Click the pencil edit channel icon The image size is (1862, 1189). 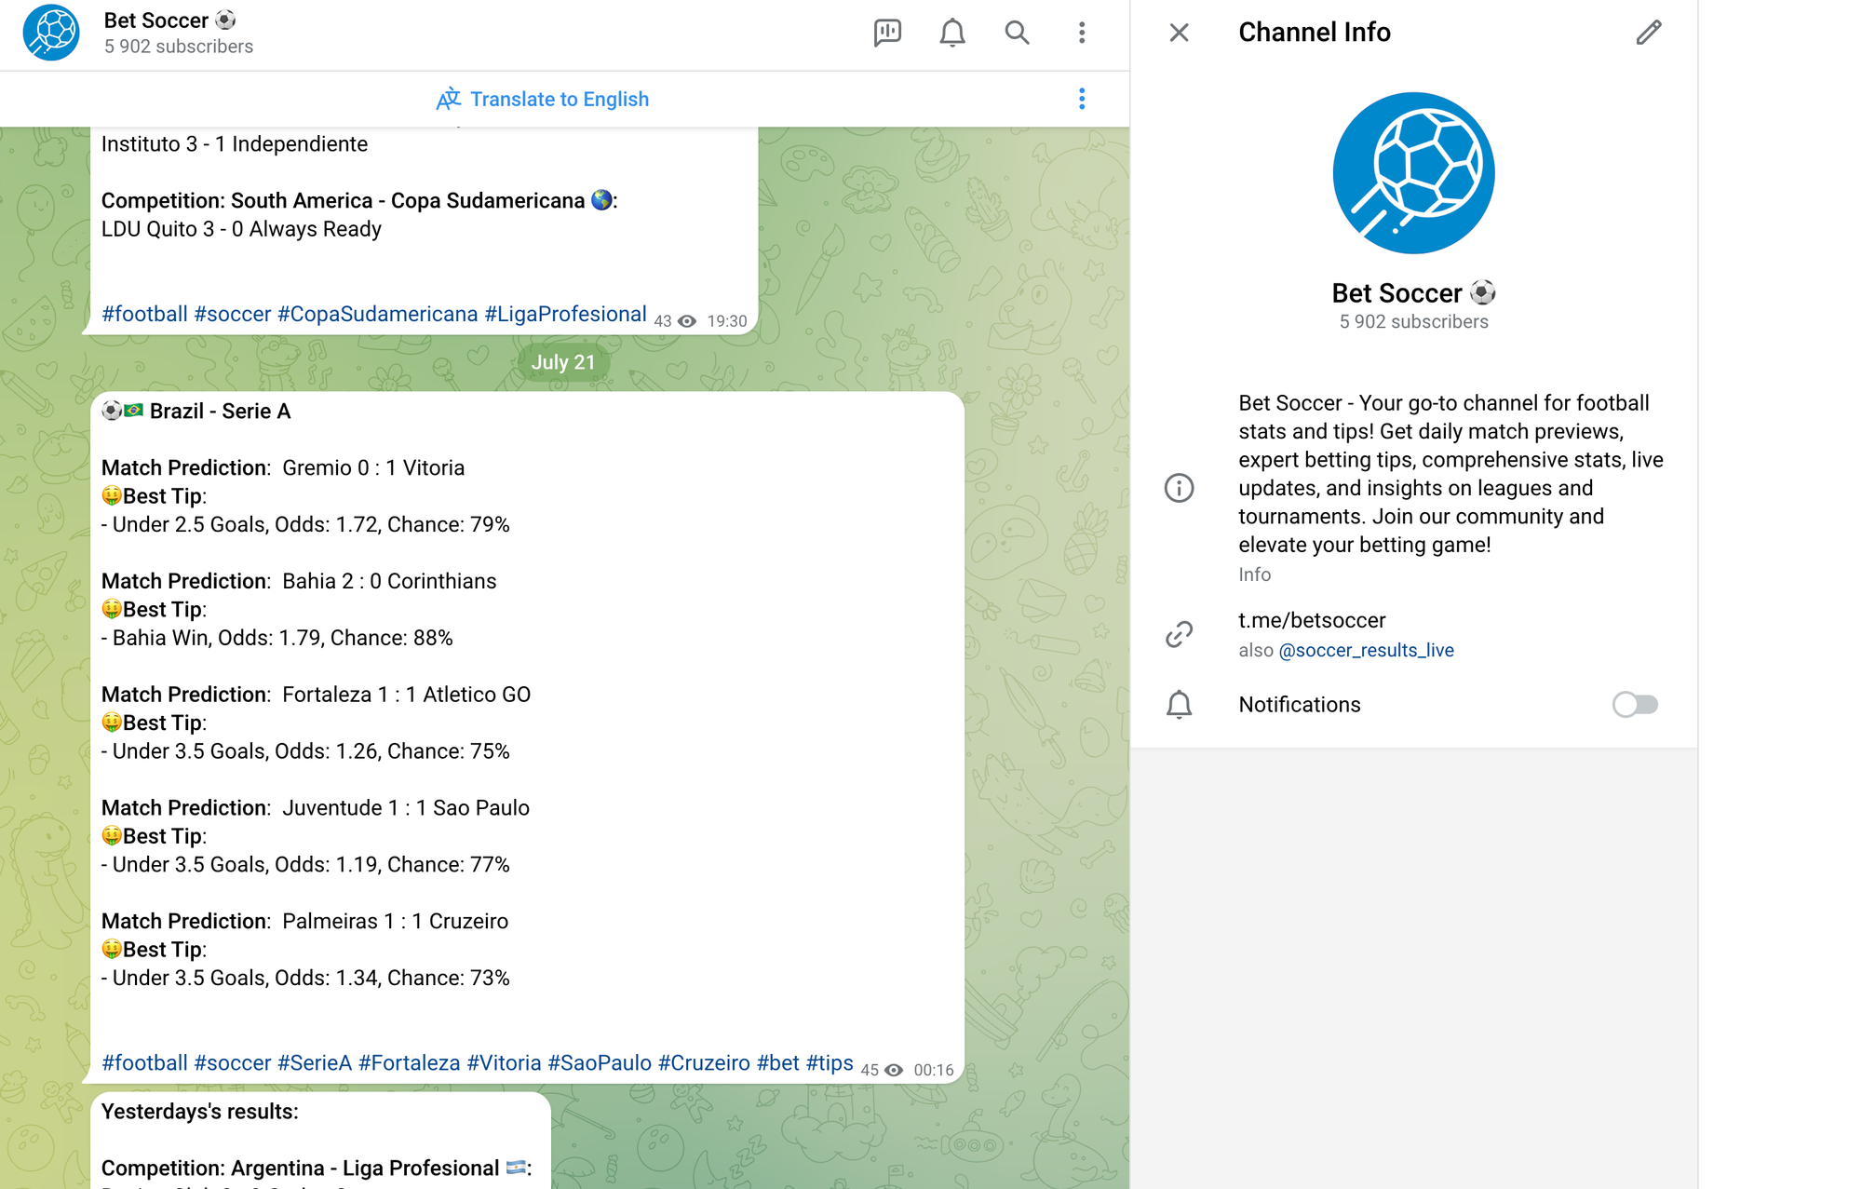click(x=1648, y=33)
